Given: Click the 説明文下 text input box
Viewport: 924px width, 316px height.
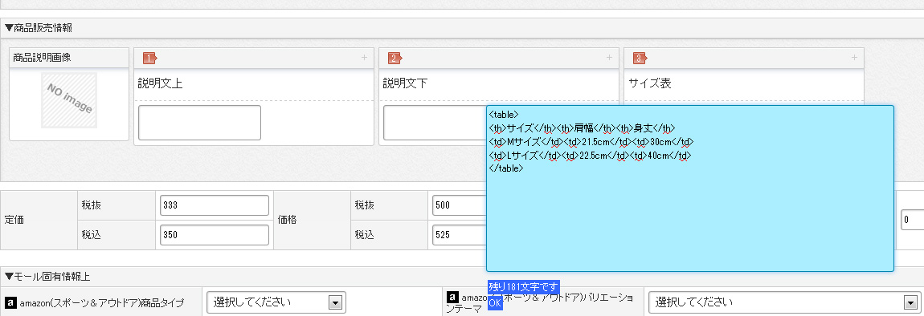Looking at the screenshot, I should click(435, 123).
